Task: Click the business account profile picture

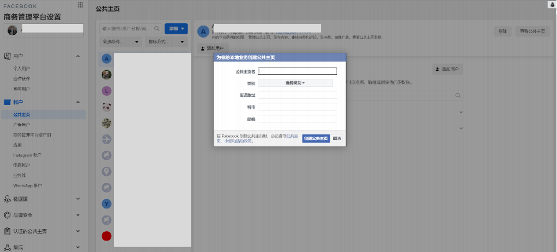Action: pos(12,30)
